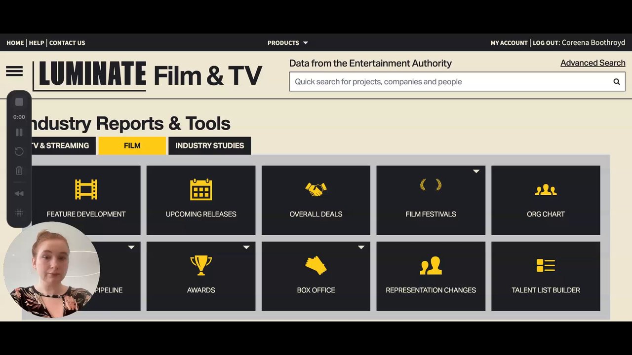Click the Representation Changes people icon
The image size is (632, 355).
click(431, 266)
